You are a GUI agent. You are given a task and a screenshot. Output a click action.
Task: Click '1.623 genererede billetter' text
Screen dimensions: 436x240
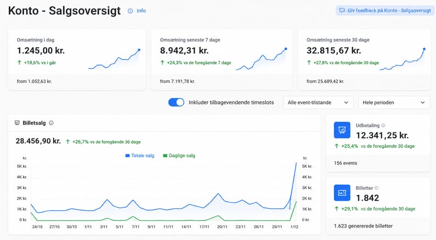click(x=363, y=226)
